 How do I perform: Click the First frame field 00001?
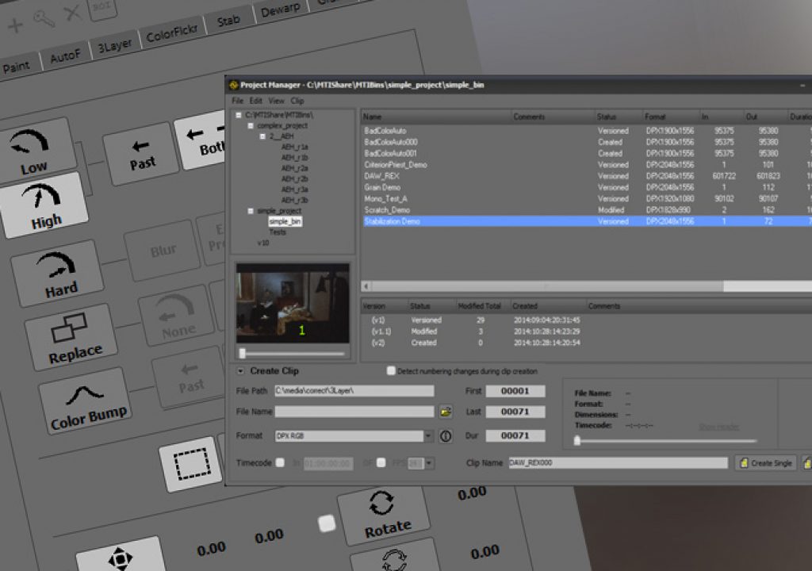tap(515, 391)
